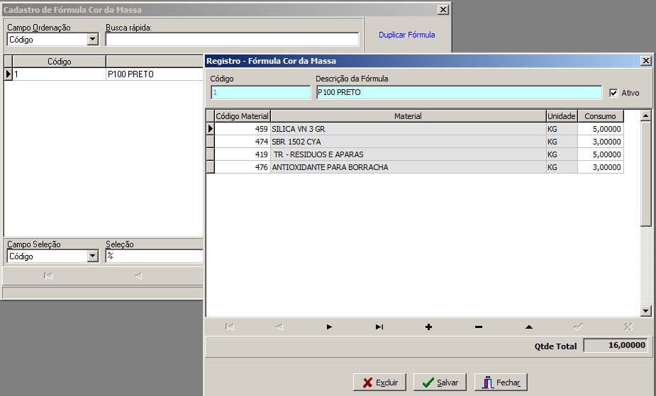Click the Qtde Total value field

tap(616, 346)
